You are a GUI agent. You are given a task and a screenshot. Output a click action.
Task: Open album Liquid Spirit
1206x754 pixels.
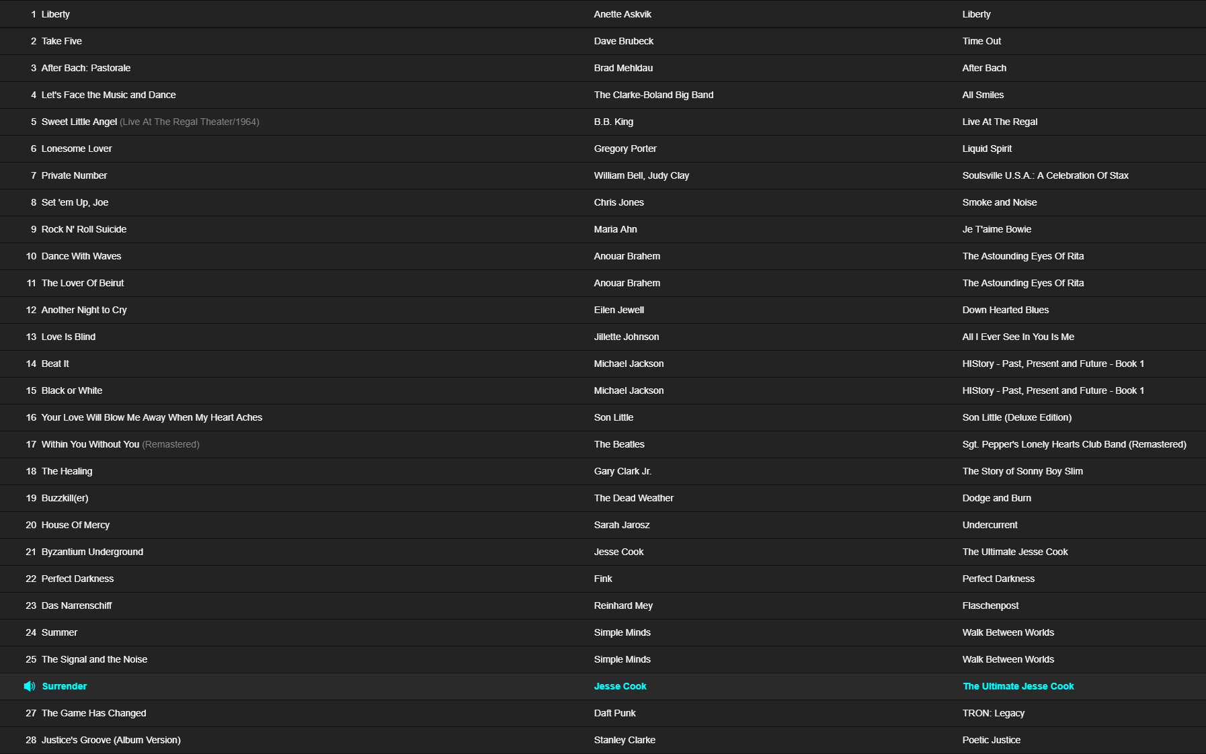(986, 149)
